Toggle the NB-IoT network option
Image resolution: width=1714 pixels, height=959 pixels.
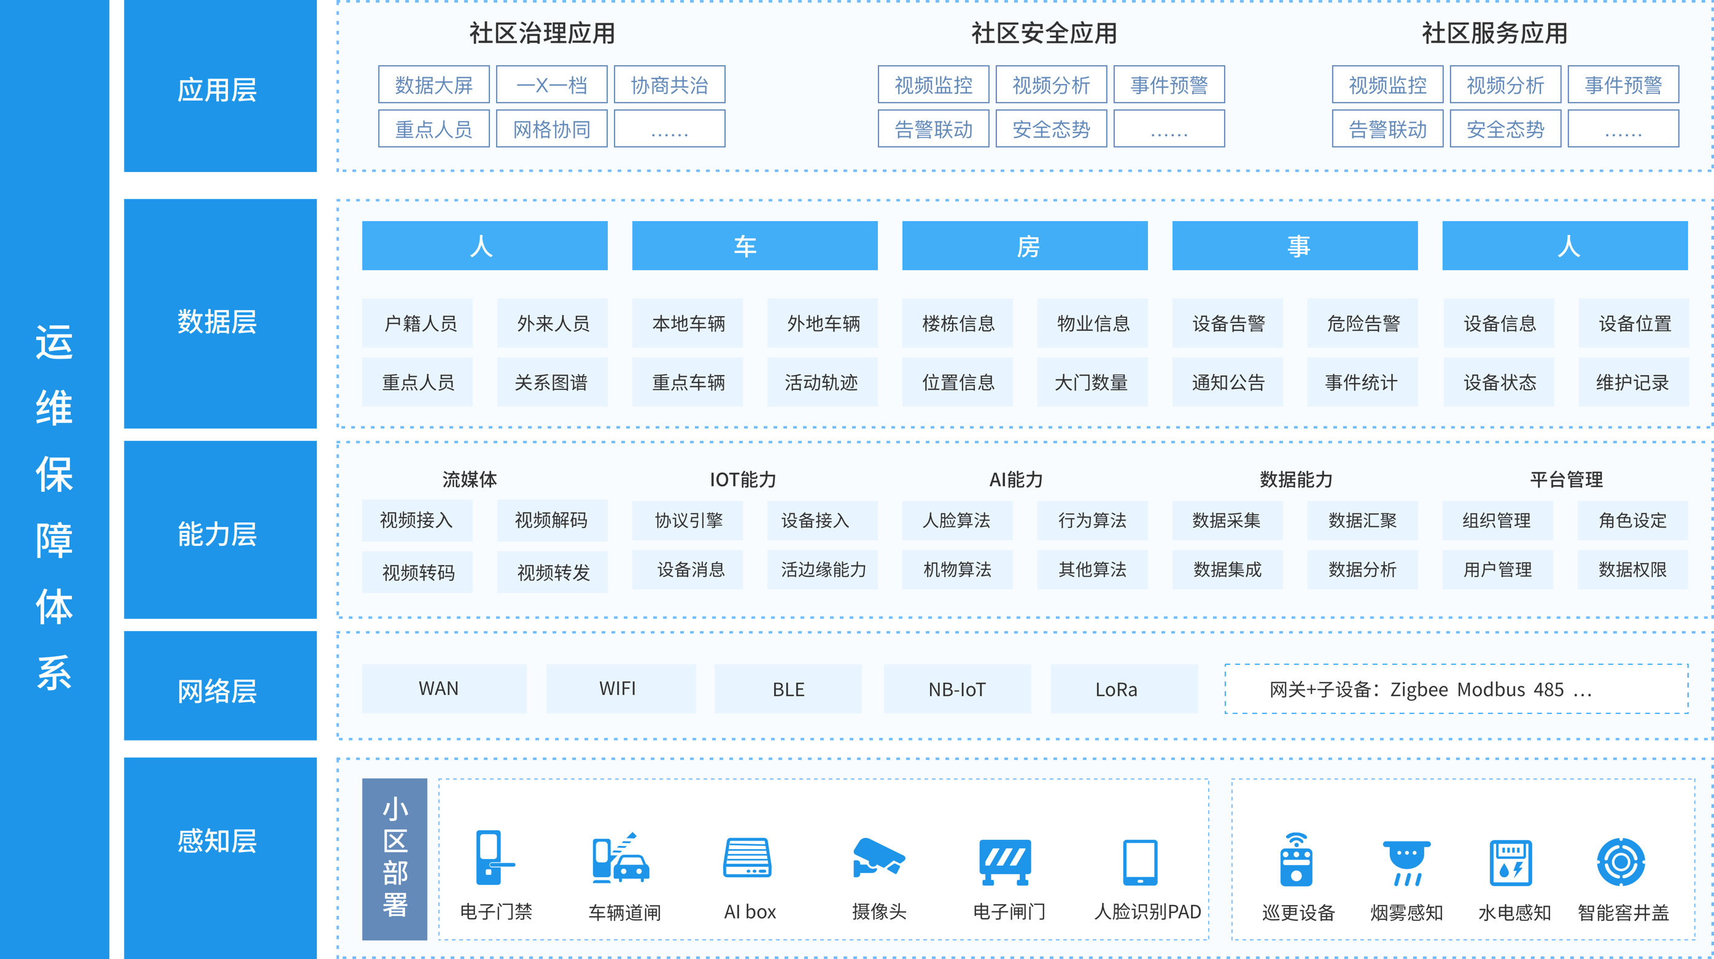pos(957,689)
